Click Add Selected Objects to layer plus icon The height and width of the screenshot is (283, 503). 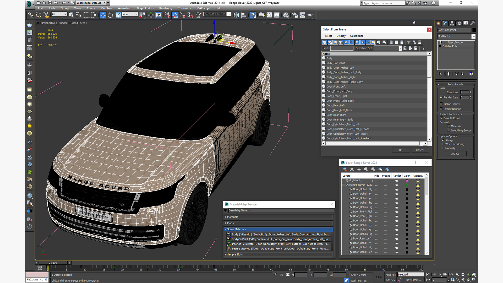(x=359, y=170)
